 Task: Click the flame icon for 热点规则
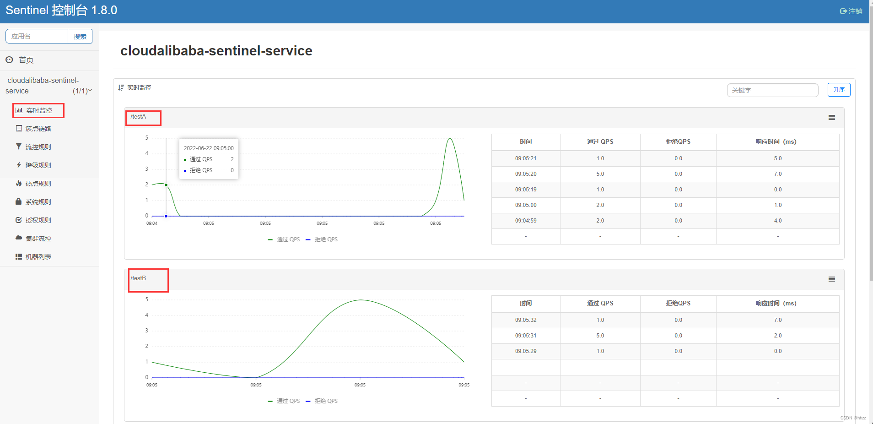click(19, 183)
